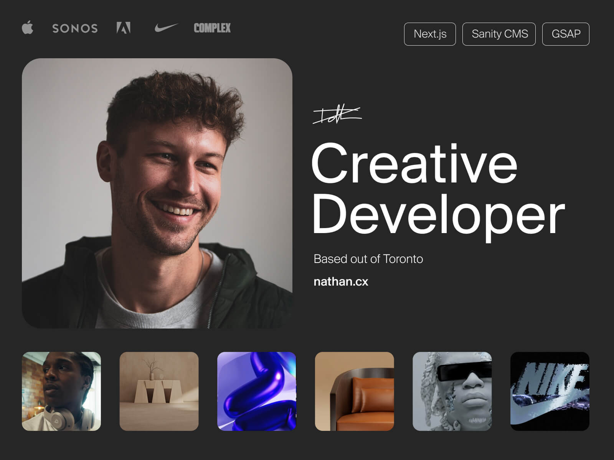Click the Based out of Toronto text
Image resolution: width=614 pixels, height=460 pixels.
point(368,259)
